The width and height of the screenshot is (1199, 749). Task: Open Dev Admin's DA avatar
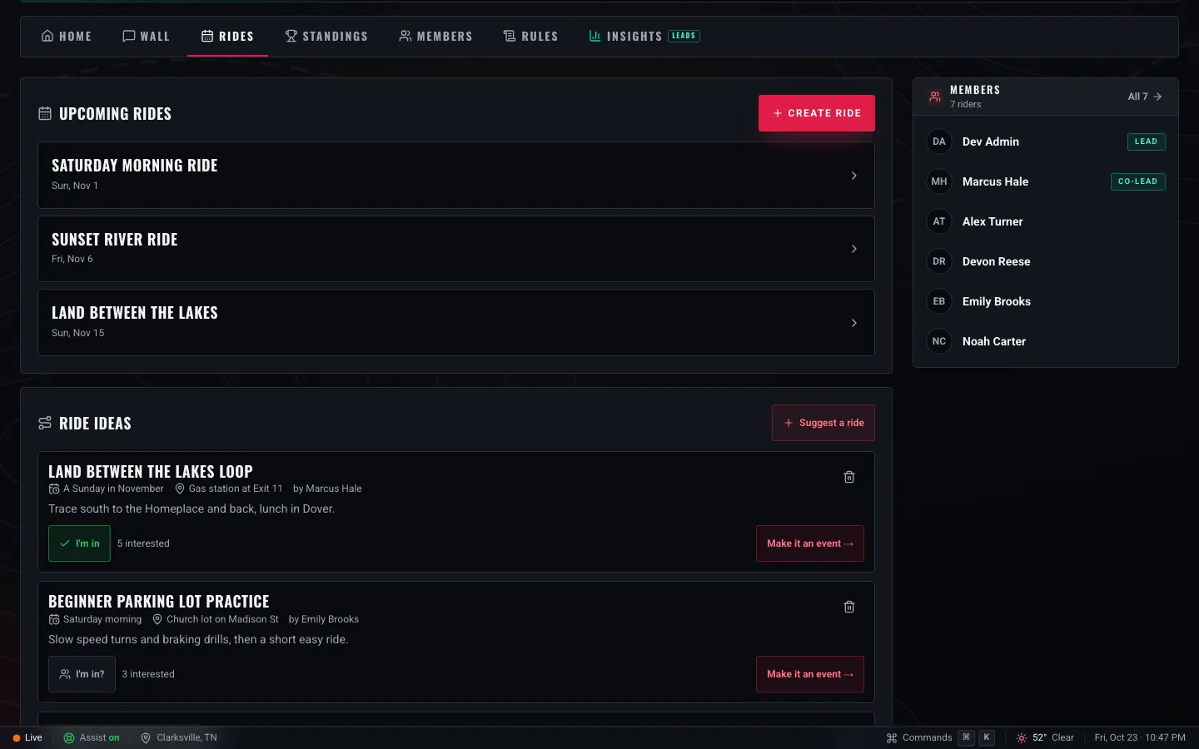(939, 141)
